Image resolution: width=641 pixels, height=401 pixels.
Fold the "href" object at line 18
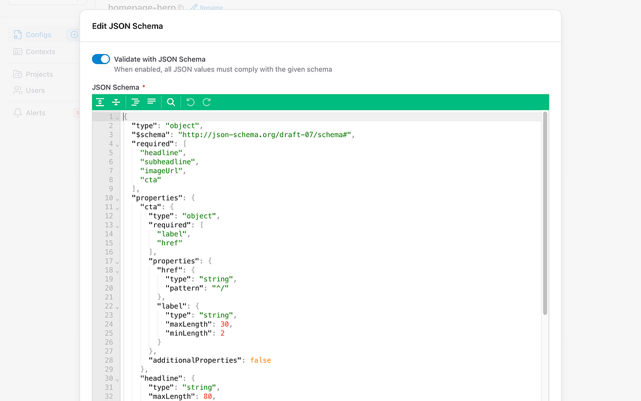118,271
